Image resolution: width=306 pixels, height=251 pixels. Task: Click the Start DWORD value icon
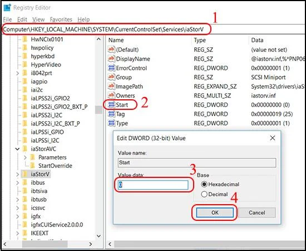(x=111, y=105)
